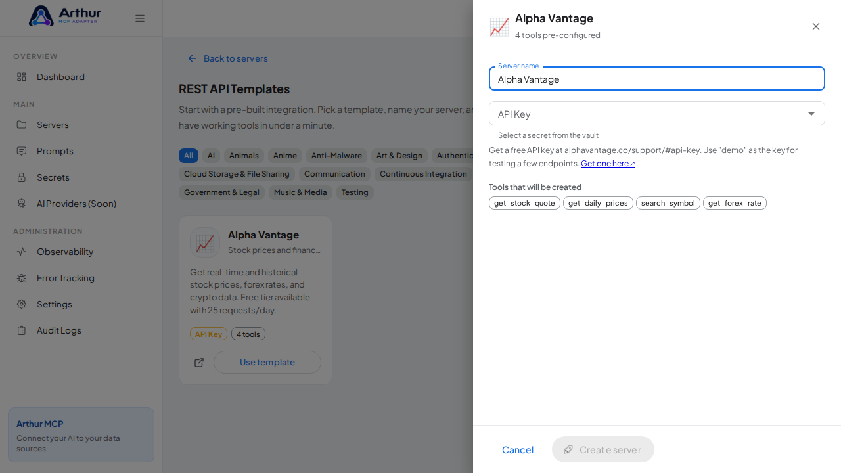The width and height of the screenshot is (841, 473).
Task: Close the Alpha Vantage drawer with X
Action: [816, 26]
